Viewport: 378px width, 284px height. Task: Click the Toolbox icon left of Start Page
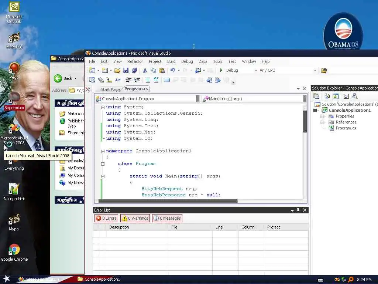88,89
